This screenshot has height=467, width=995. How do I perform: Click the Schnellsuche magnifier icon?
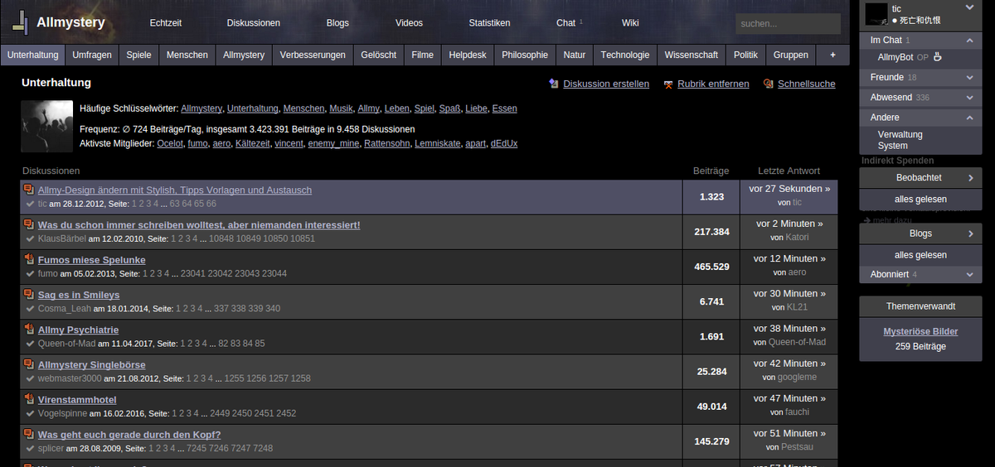(769, 84)
